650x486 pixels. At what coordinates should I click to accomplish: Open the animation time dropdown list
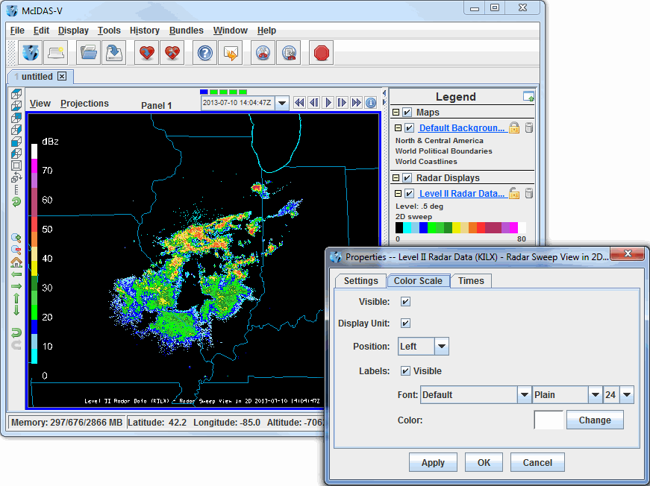pos(282,104)
